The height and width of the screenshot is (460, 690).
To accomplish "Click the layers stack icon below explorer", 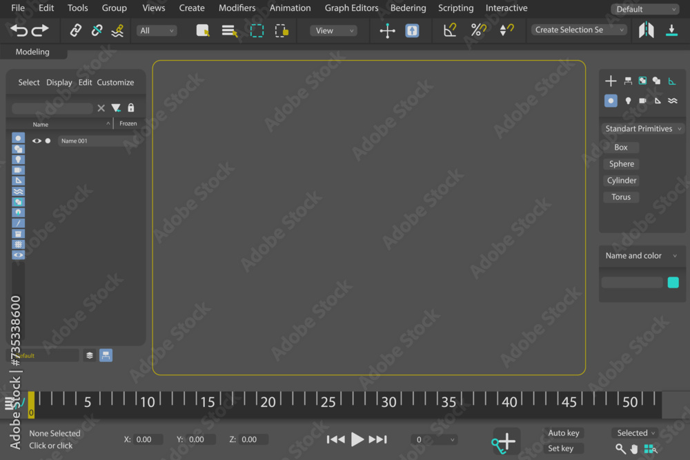I will [x=89, y=355].
